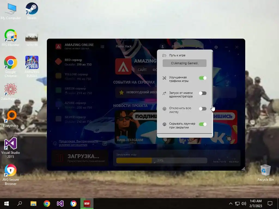Screen dimensions: 279x209
Task: Open the 1458189 image file on desktop
Action: [32, 40]
